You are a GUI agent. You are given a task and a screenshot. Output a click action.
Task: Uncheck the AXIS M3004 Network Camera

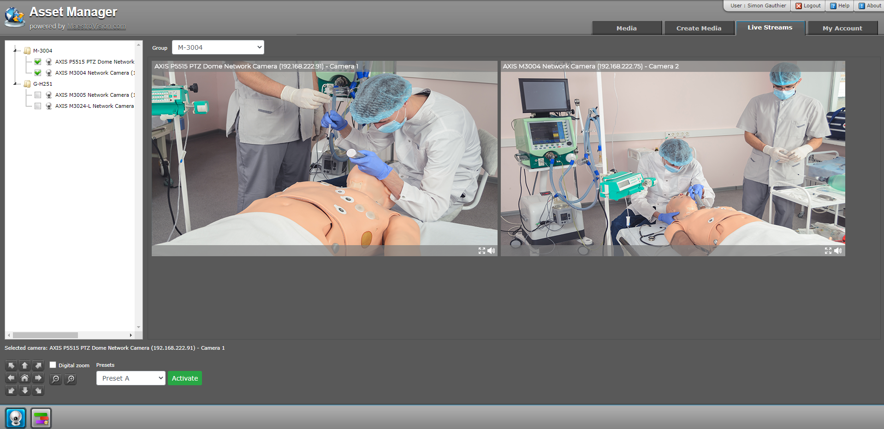[37, 72]
